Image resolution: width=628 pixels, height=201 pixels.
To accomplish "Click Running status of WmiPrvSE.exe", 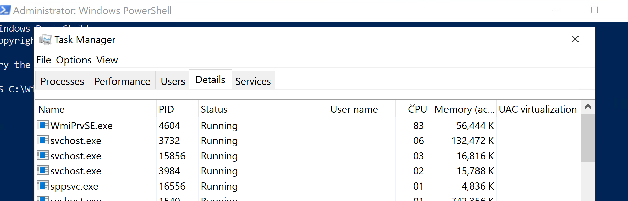I will click(219, 126).
